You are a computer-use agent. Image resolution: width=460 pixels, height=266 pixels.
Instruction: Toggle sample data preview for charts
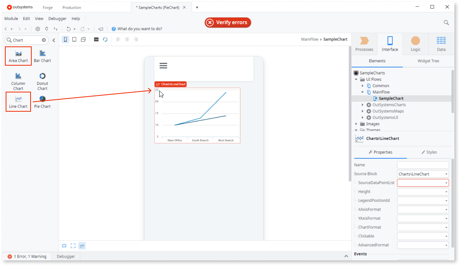click(82, 246)
